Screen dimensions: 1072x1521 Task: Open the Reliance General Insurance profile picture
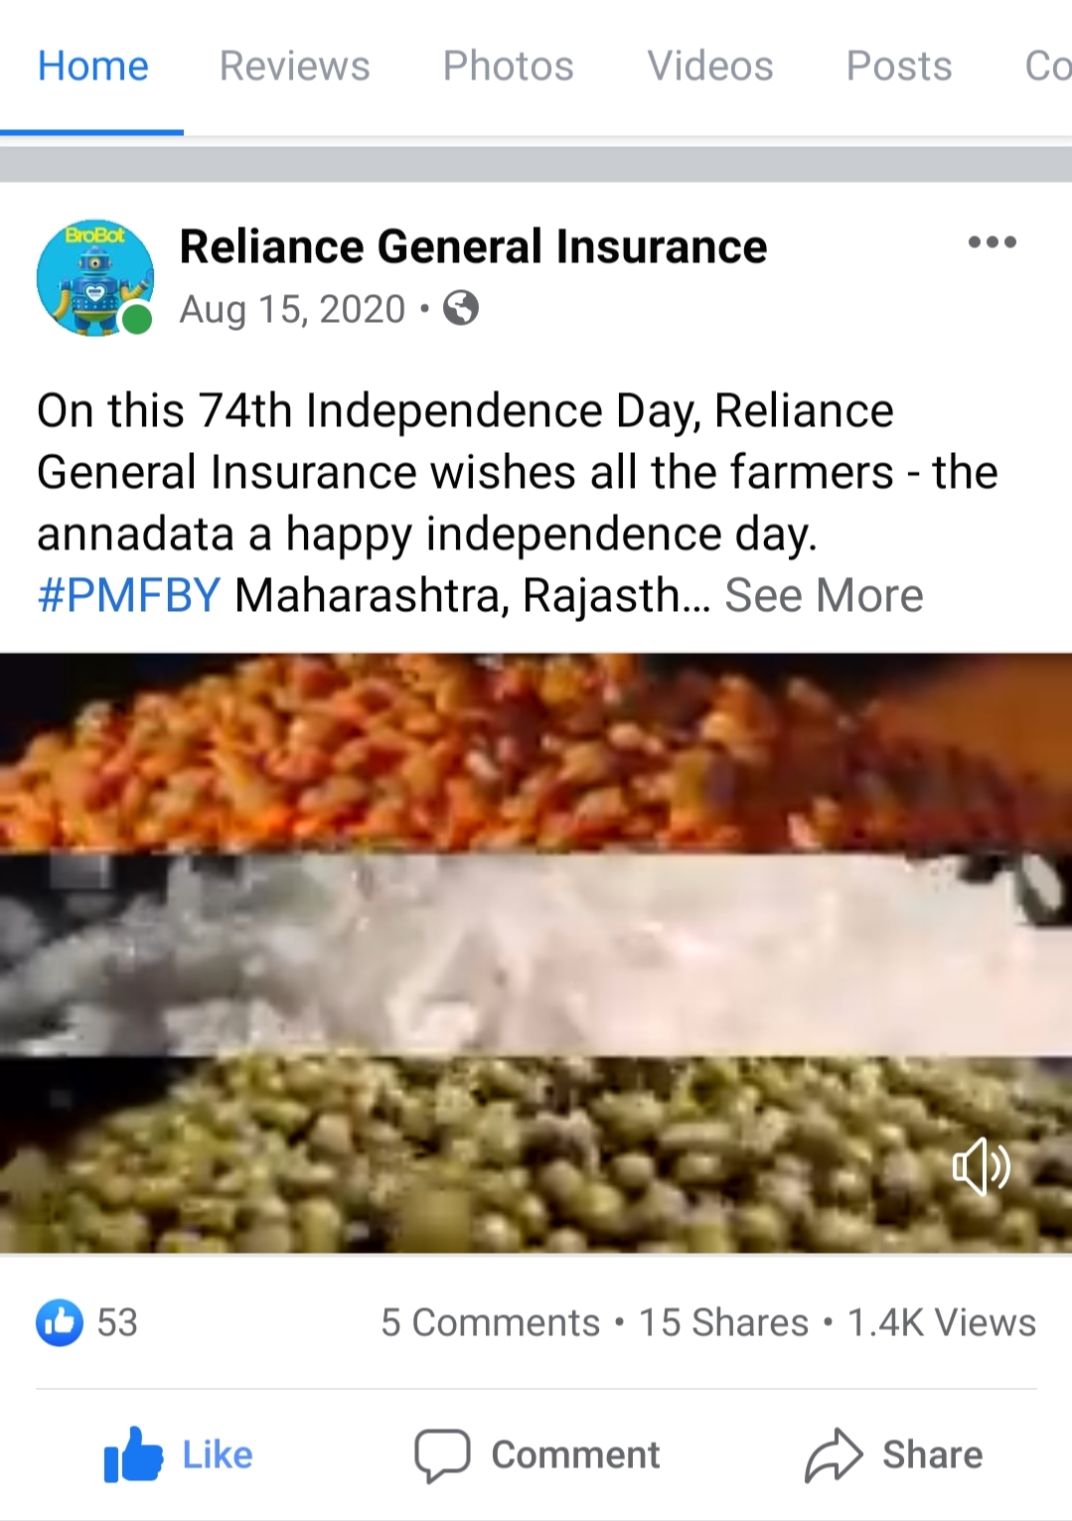pyautogui.click(x=95, y=278)
